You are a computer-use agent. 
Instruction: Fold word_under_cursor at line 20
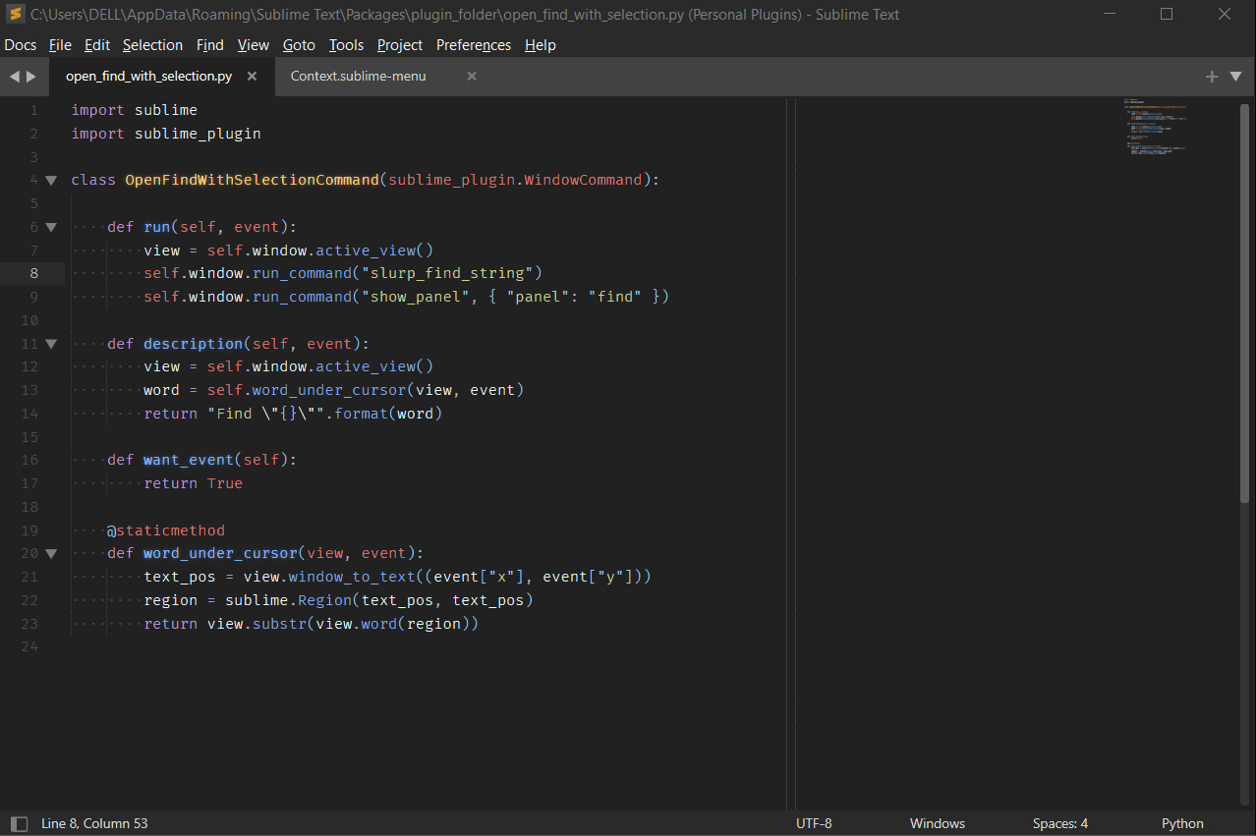(x=51, y=553)
